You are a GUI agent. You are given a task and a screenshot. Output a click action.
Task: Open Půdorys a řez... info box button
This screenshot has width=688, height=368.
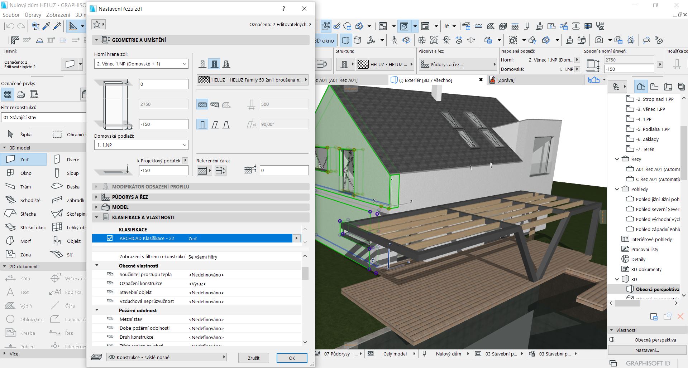pos(458,64)
